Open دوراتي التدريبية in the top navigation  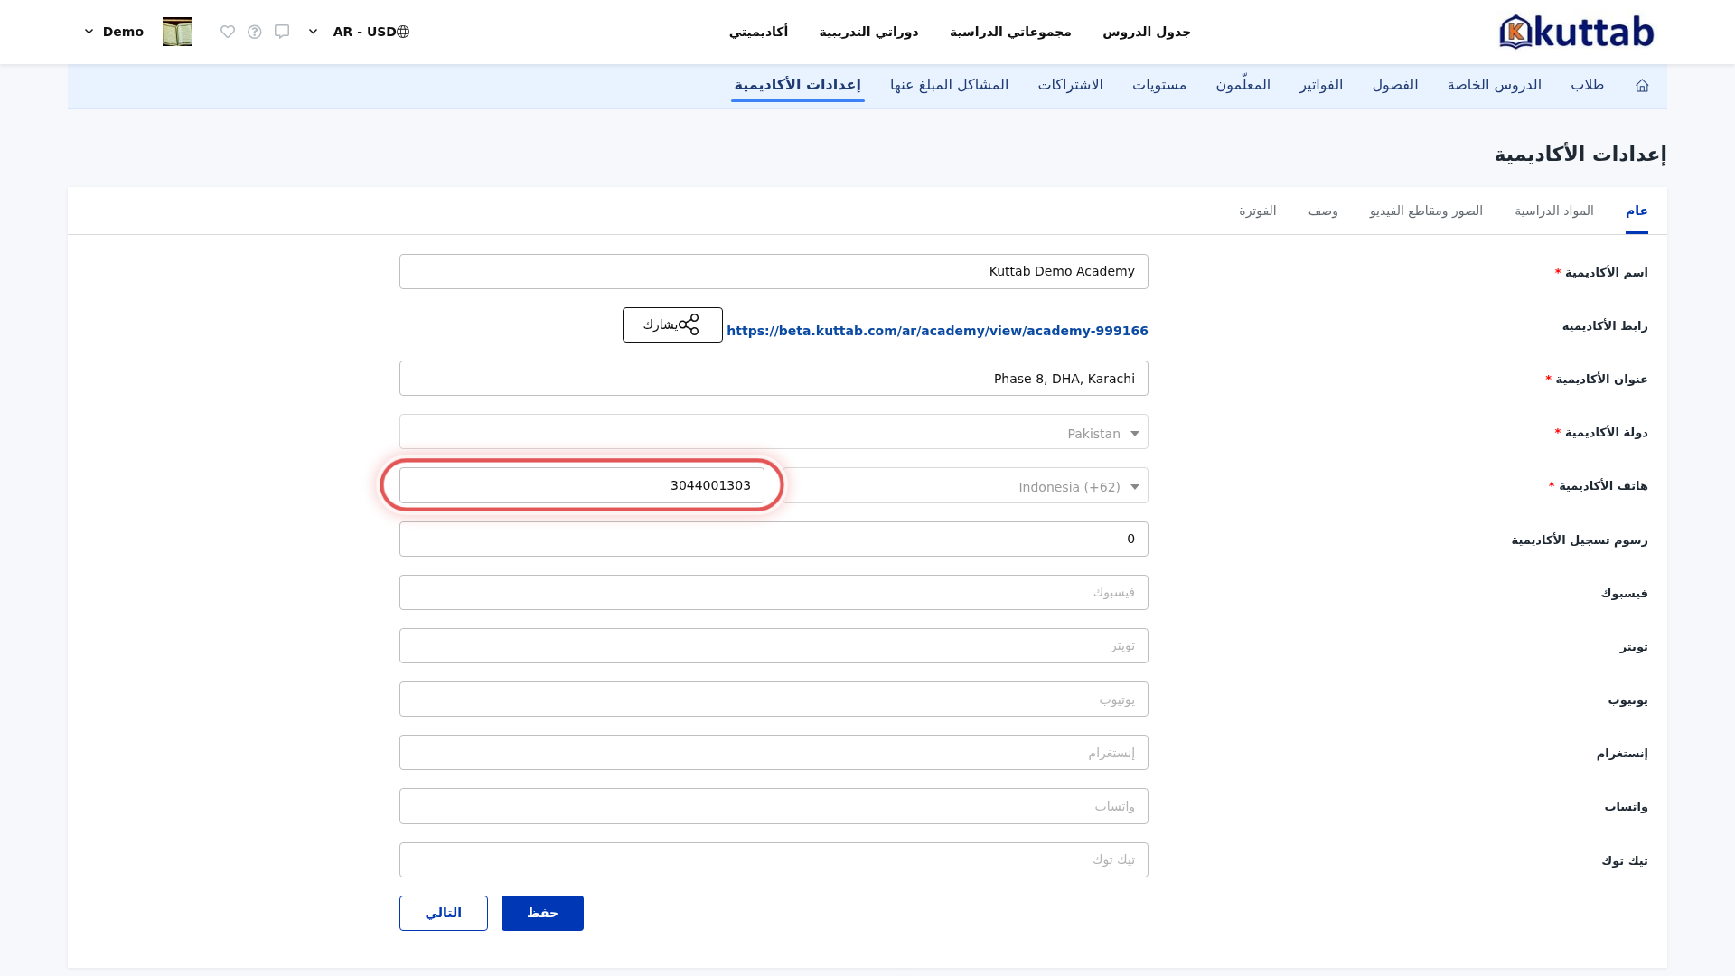[x=869, y=32]
